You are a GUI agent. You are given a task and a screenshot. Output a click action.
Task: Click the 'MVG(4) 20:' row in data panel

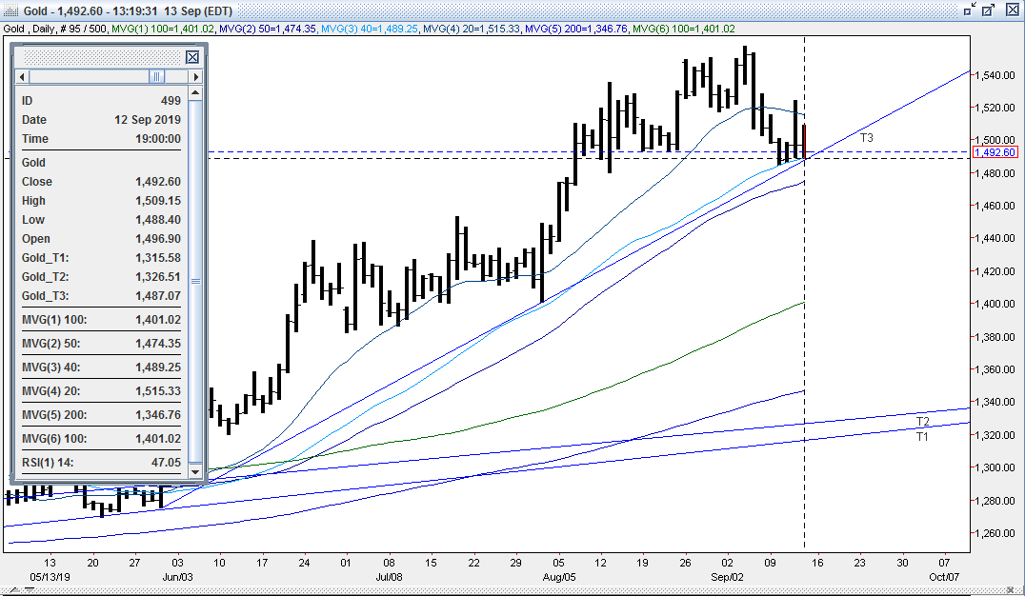coord(101,390)
